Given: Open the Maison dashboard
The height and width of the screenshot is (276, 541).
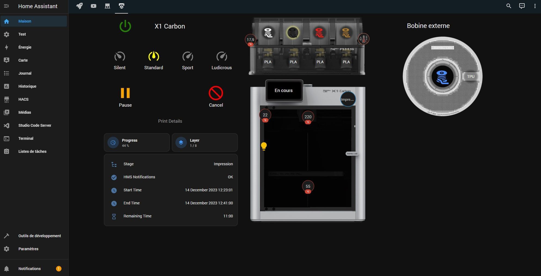Looking at the screenshot, I should pos(34,21).
